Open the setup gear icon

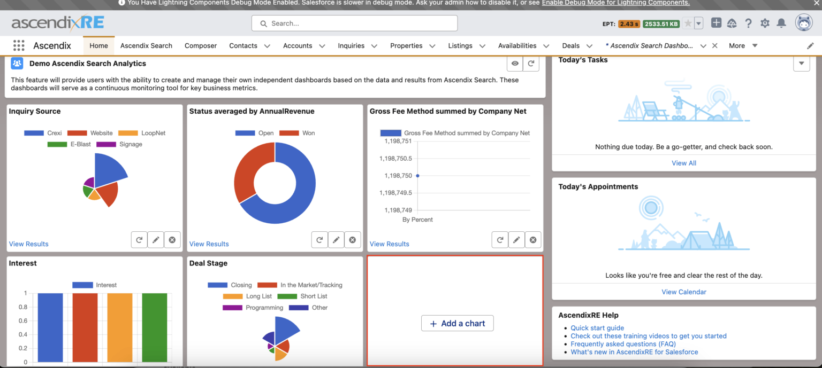coord(765,23)
